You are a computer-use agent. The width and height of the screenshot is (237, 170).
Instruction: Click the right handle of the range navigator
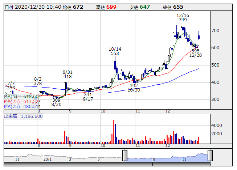210,156
